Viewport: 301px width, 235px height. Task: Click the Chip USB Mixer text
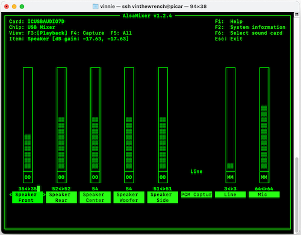[x=32, y=27]
